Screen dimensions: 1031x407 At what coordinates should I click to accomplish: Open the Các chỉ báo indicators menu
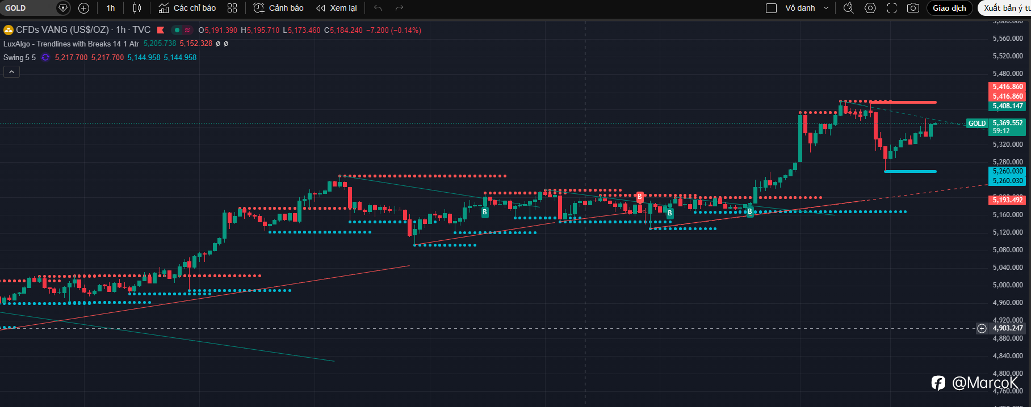(187, 8)
